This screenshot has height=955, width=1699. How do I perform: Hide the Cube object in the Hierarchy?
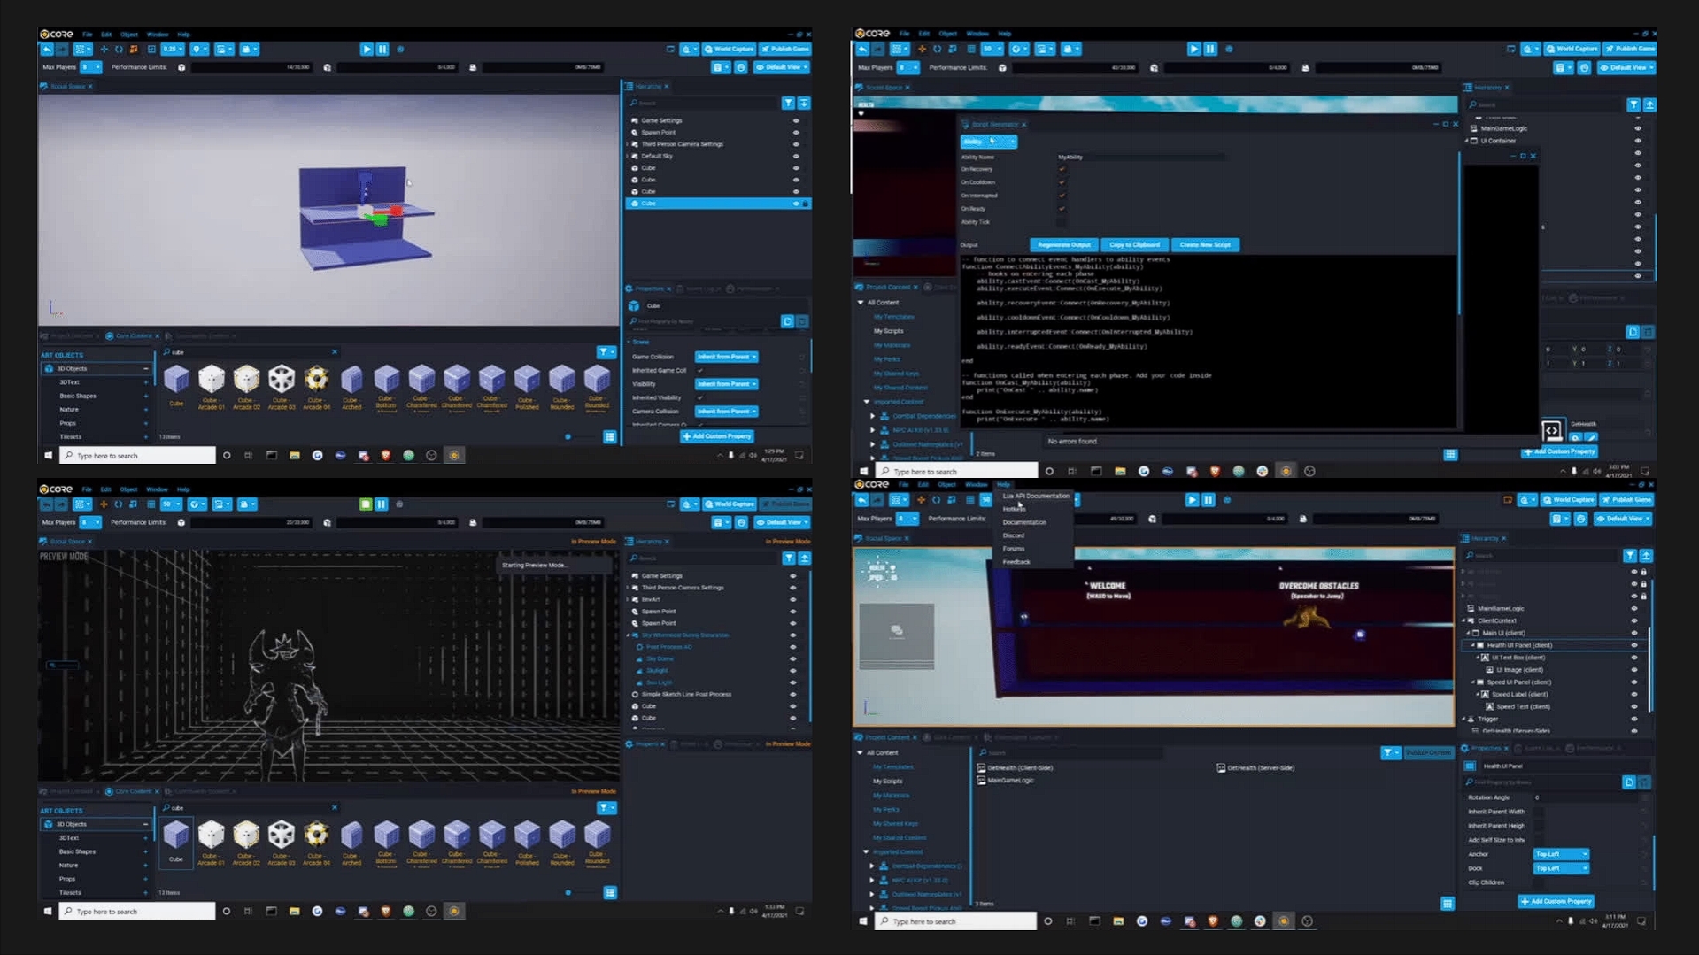coord(795,203)
